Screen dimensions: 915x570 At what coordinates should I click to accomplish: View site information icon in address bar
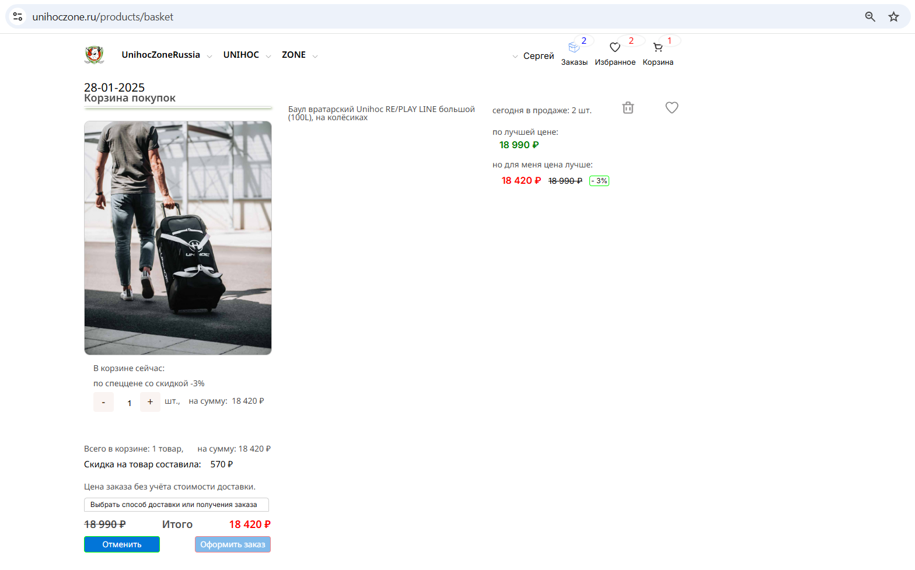[x=18, y=17]
